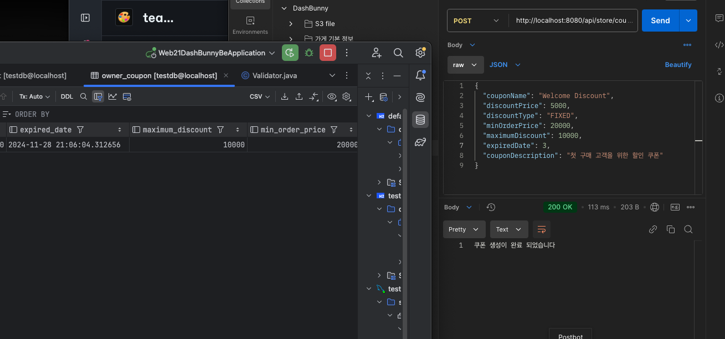Click the Beautify link

[x=678, y=65]
